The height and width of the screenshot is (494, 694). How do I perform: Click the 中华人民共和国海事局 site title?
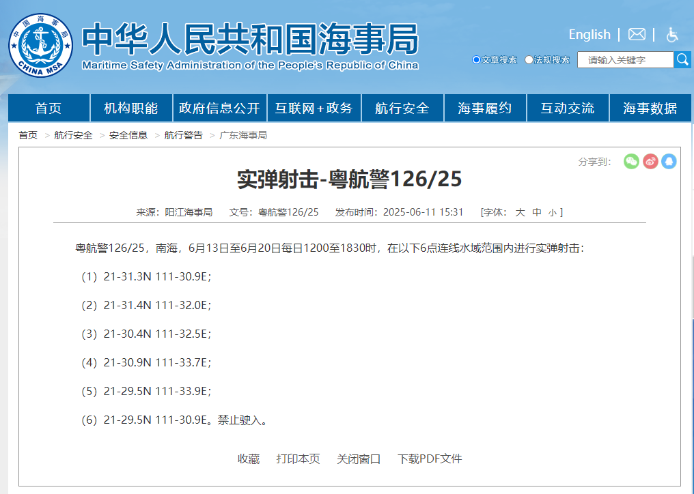coord(250,40)
